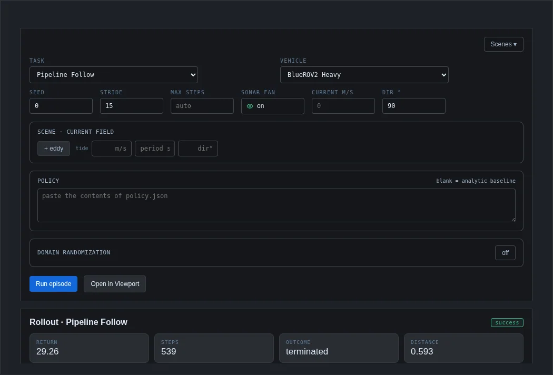Click the tide period s input field
Viewport: 553px width, 375px height.
tap(155, 149)
